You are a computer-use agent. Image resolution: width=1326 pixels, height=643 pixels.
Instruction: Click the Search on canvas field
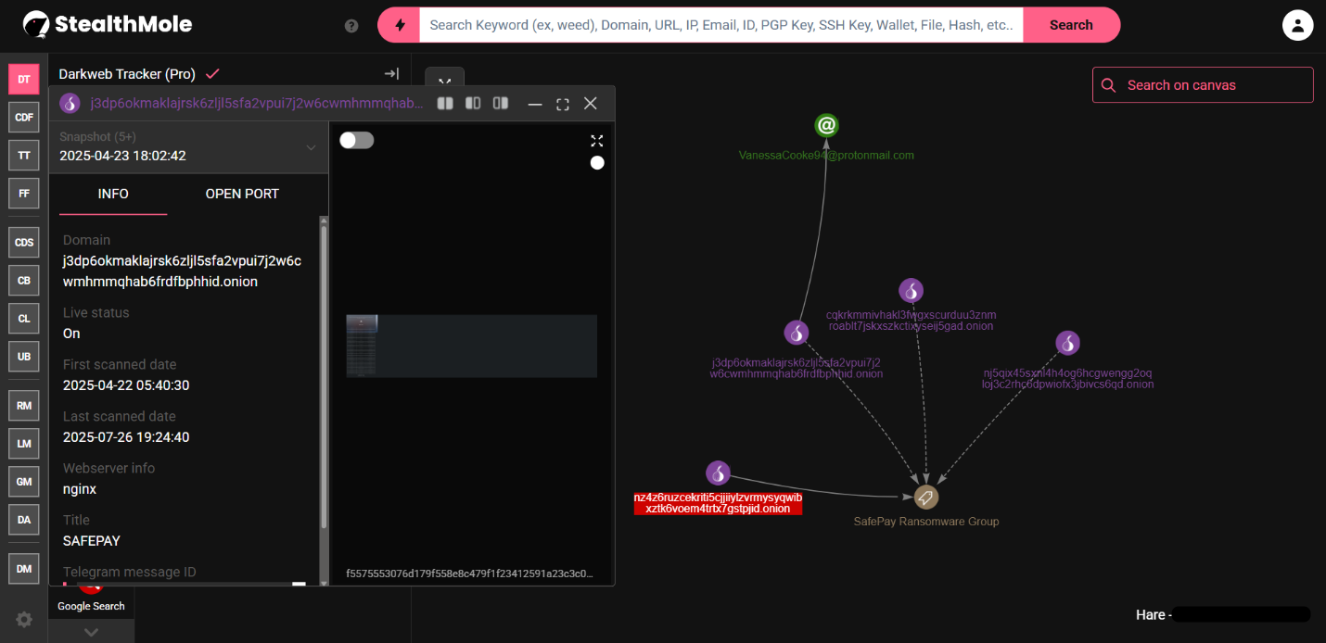1203,85
